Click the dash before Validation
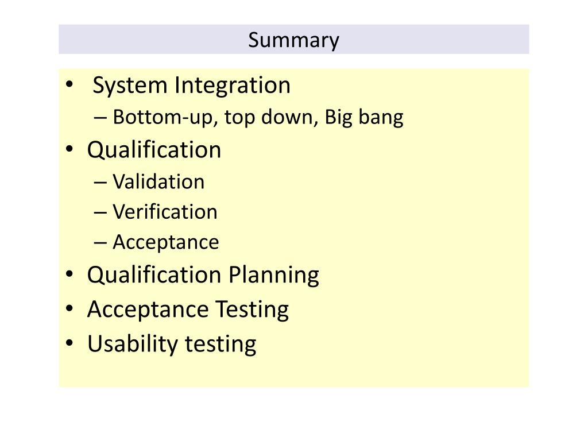588x441 pixels. click(100, 183)
